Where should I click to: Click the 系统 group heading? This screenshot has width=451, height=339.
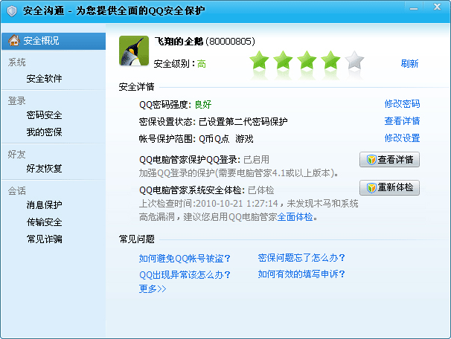click(16, 62)
